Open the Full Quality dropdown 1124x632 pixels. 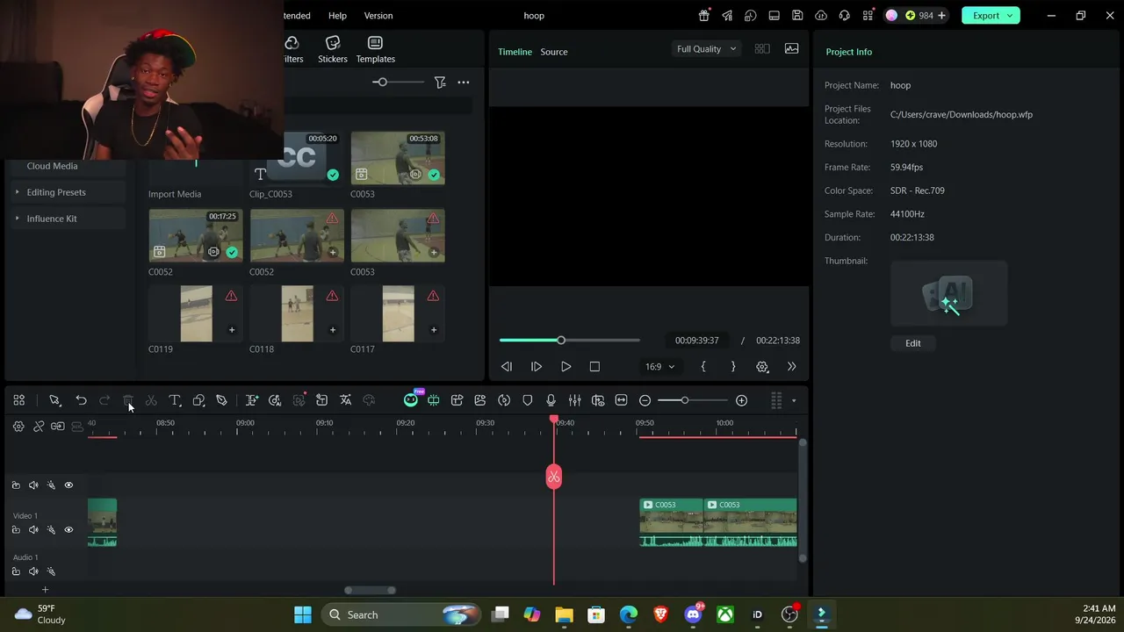pos(706,49)
